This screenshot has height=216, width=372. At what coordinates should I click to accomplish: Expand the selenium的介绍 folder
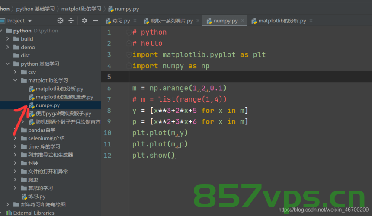pyautogui.click(x=15, y=138)
